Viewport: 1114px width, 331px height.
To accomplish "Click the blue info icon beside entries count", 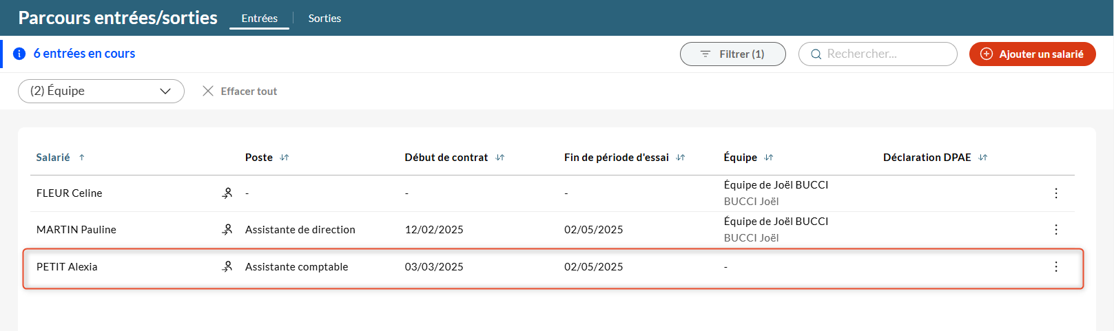I will tap(19, 54).
